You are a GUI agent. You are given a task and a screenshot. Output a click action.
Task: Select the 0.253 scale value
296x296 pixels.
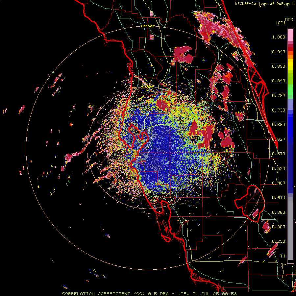point(279,241)
